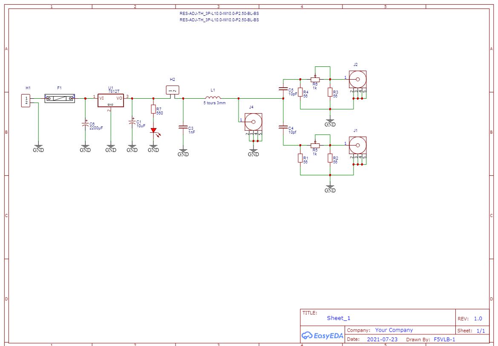
Task: Click the H1 two-pin header
Action: [x=26, y=100]
